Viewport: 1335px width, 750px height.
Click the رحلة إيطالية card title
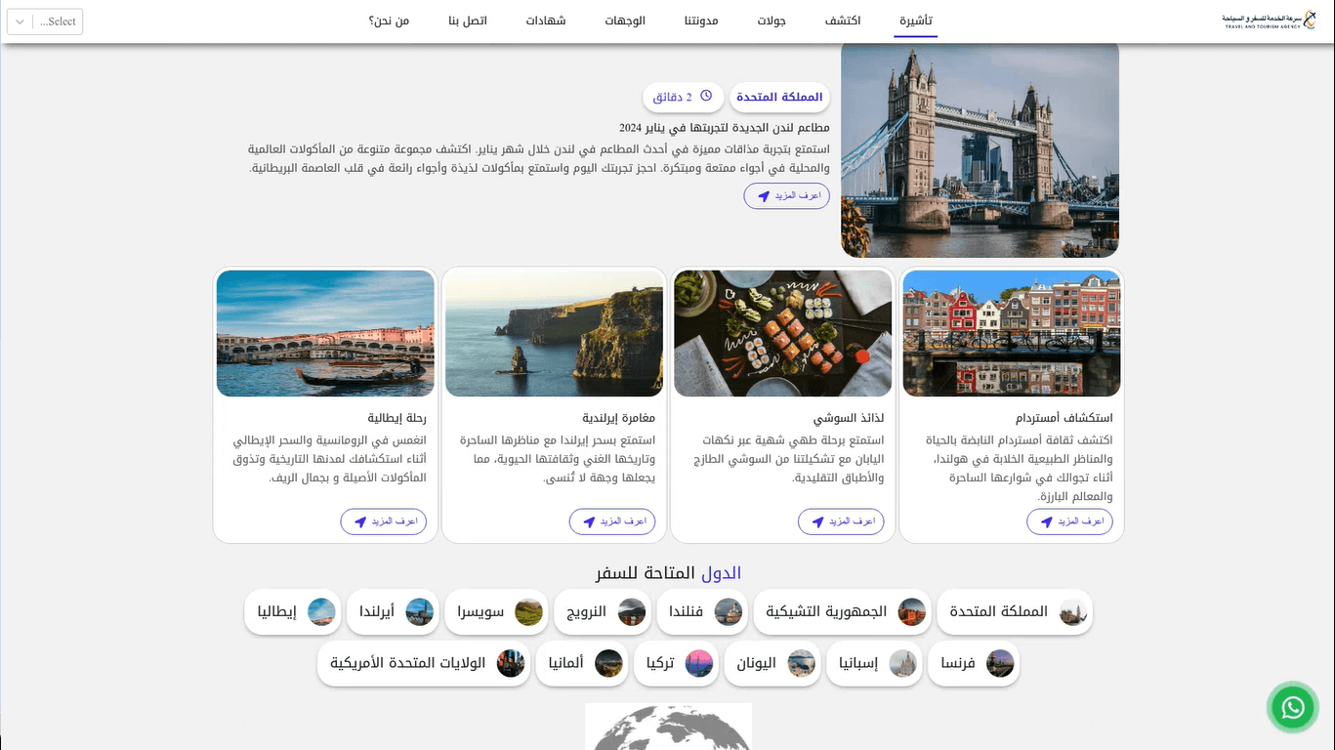point(397,418)
